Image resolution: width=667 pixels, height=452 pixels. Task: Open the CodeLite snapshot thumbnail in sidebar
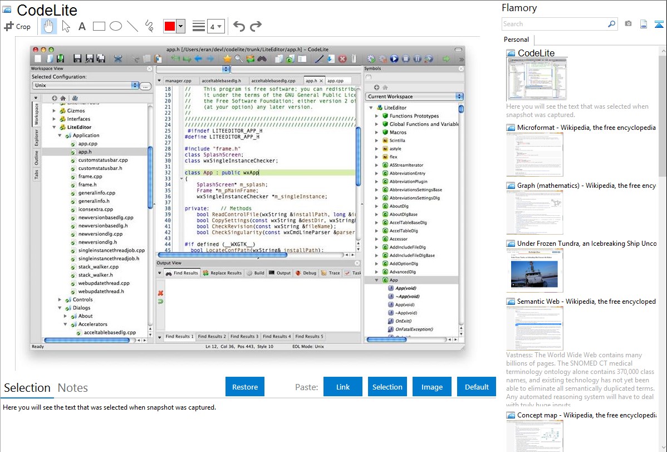(x=536, y=79)
